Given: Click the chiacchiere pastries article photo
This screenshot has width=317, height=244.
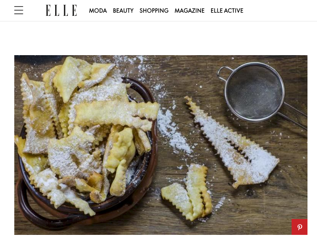Looking at the screenshot, I should (x=161, y=145).
